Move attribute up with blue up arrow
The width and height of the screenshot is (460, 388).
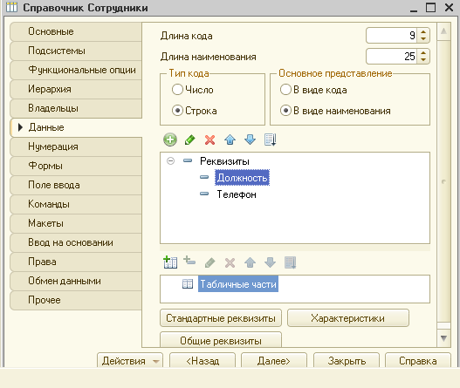coord(230,140)
